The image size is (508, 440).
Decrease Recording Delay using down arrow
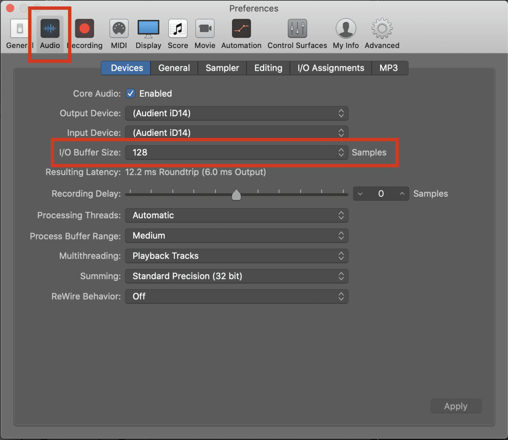[x=360, y=194]
